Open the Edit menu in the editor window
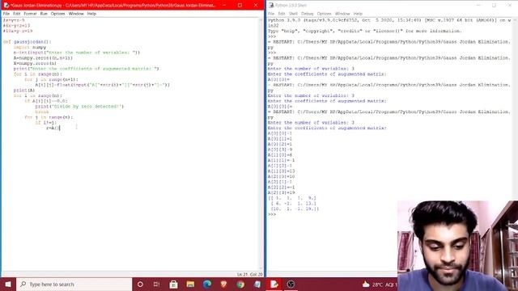 (16, 14)
